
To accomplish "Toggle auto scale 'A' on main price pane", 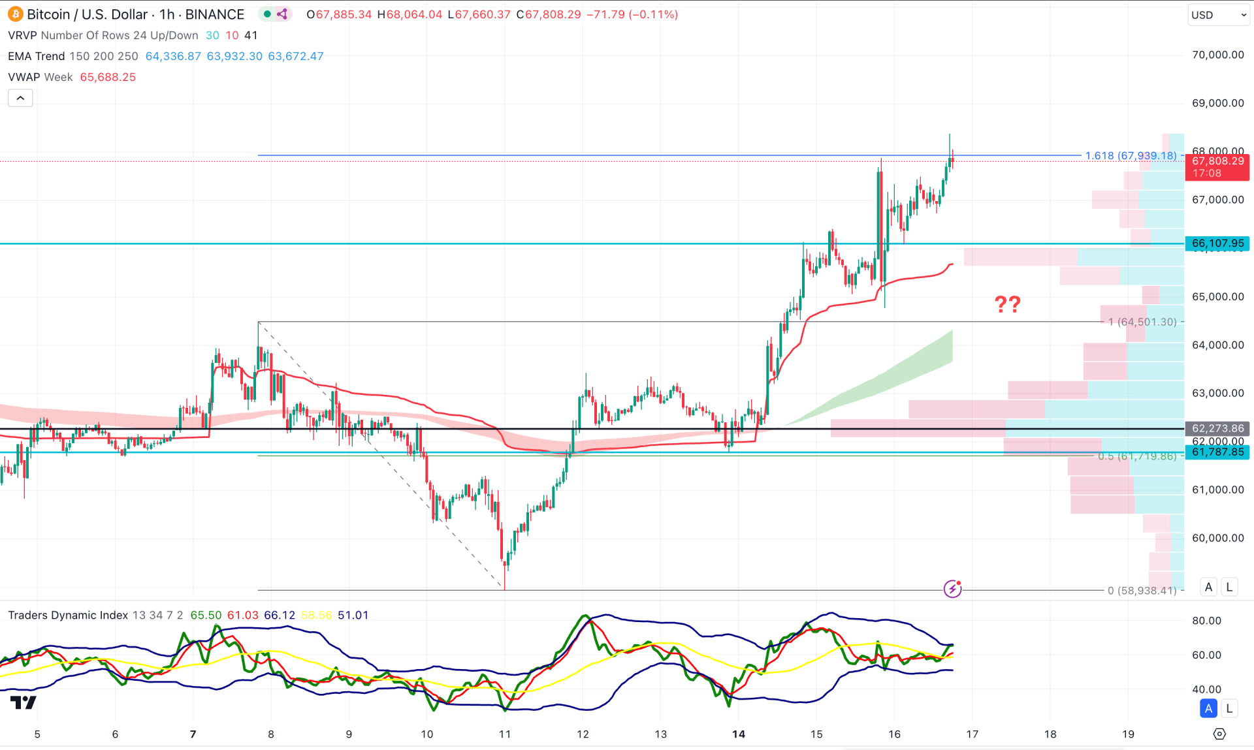I will point(1208,587).
